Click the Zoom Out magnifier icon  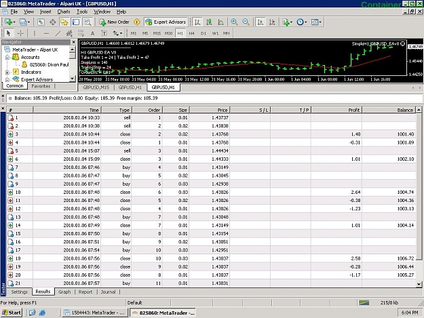coord(246,22)
